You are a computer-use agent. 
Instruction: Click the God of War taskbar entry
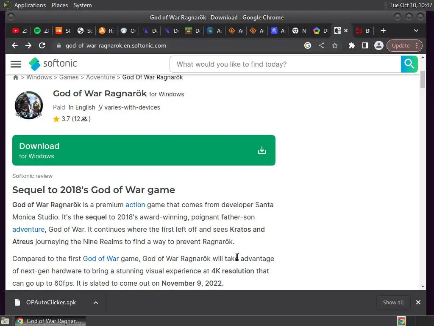[50, 321]
